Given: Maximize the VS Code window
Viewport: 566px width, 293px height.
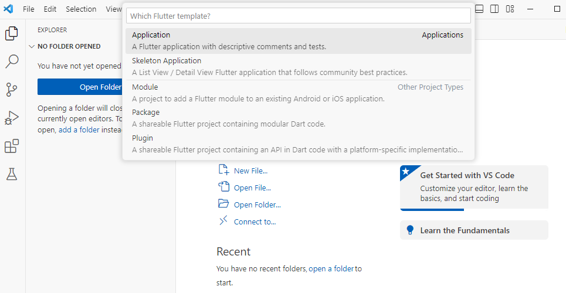Looking at the screenshot, I should (557, 9).
